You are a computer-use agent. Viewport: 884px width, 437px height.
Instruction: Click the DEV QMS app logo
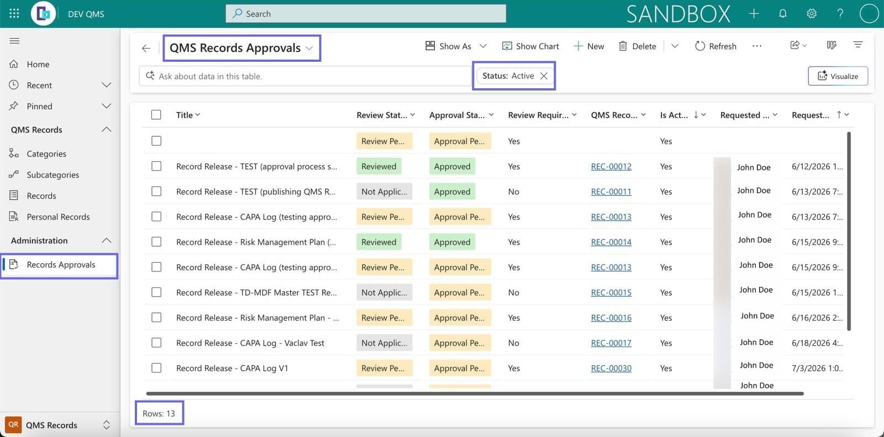44,13
